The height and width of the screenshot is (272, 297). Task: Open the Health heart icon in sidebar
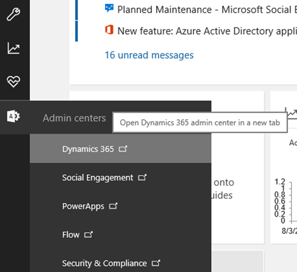[13, 82]
